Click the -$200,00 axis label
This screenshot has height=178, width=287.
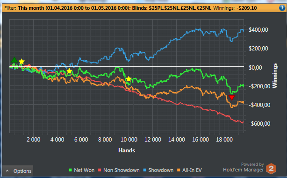[259, 86]
